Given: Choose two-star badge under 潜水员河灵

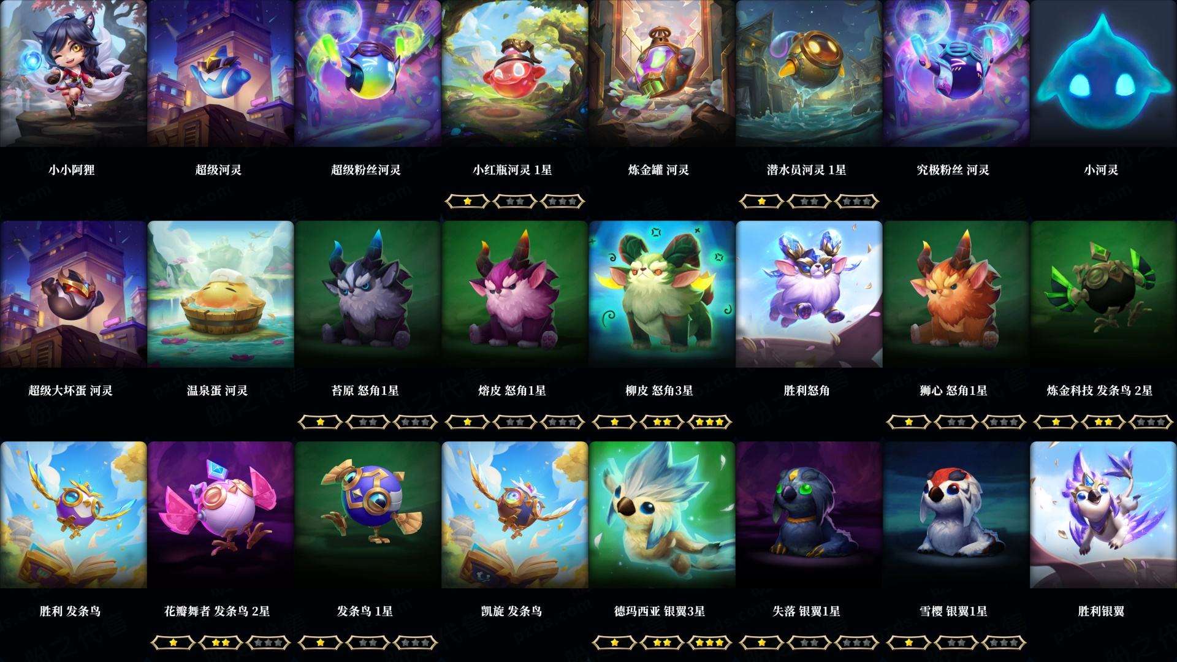Looking at the screenshot, I should coord(809,201).
